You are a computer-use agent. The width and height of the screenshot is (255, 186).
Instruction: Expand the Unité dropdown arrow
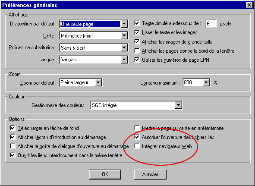click(x=124, y=36)
